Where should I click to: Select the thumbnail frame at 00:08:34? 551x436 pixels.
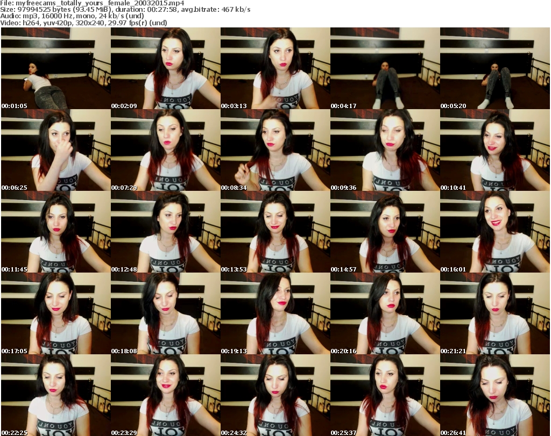pos(275,150)
